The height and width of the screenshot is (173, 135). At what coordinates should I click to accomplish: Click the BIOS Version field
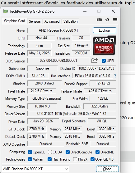(58, 61)
